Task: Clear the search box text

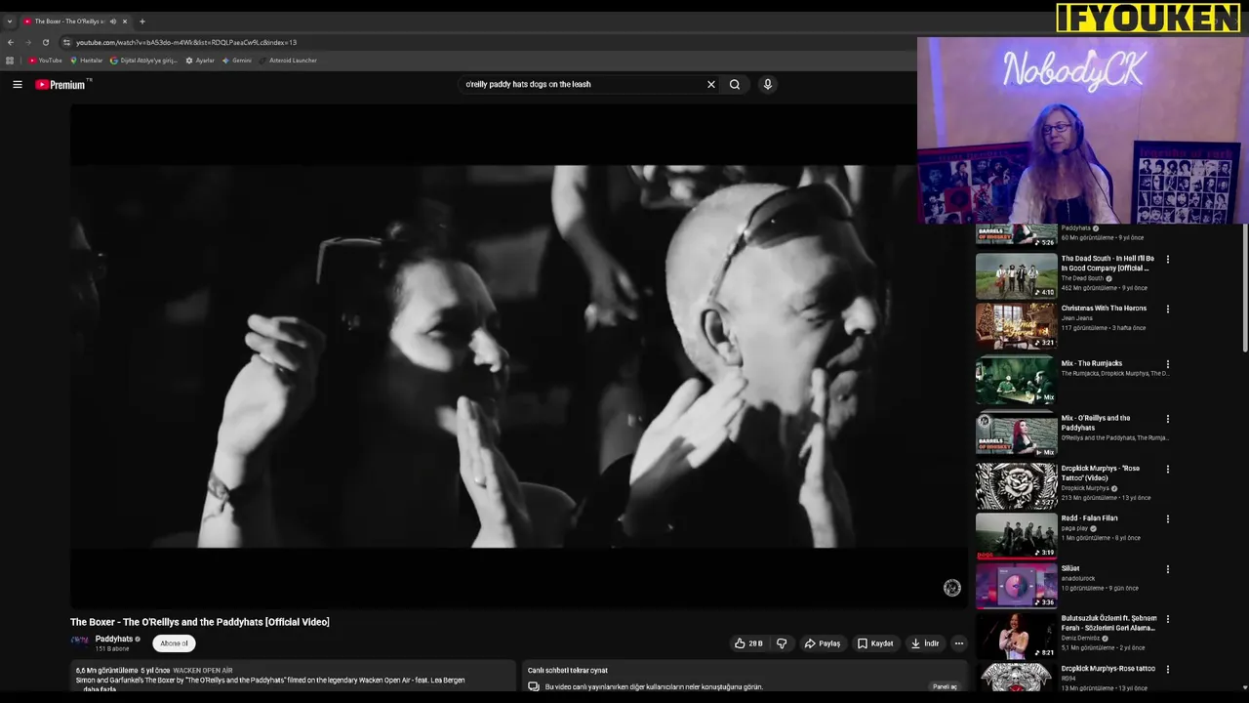Action: 711,85
